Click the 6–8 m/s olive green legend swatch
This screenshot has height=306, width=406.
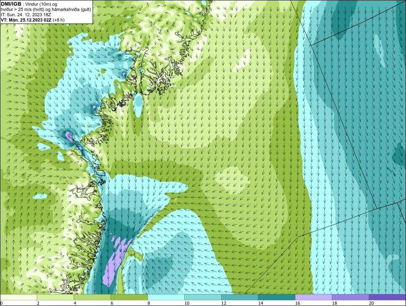pos(129,297)
